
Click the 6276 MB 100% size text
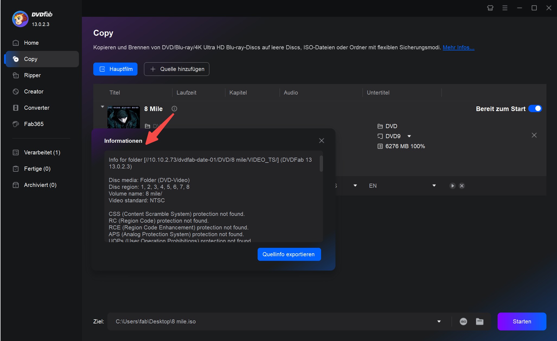pyautogui.click(x=405, y=146)
